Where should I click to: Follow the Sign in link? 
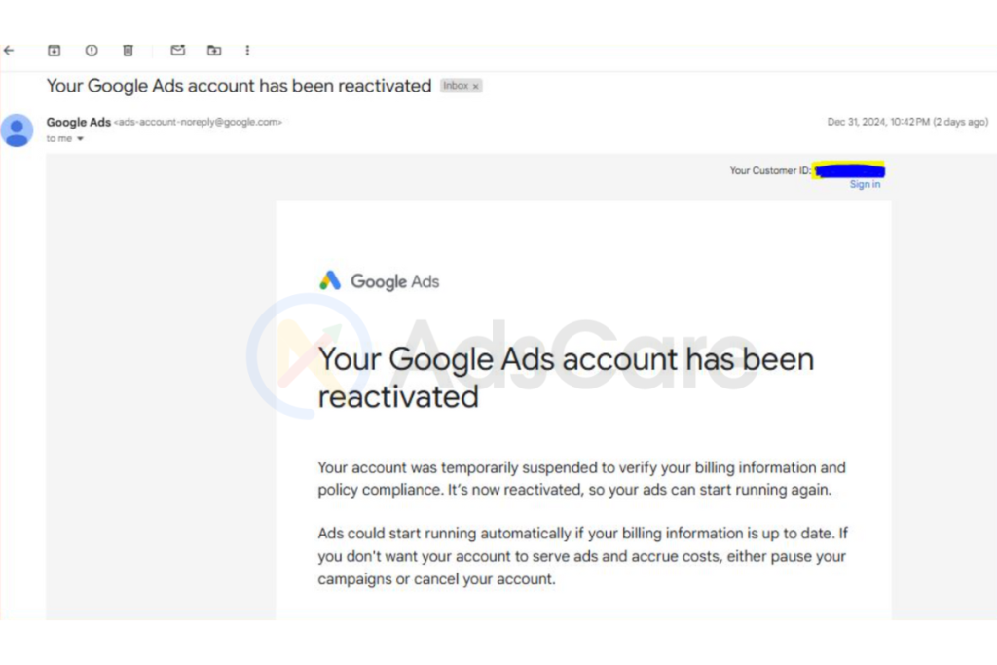coord(865,184)
